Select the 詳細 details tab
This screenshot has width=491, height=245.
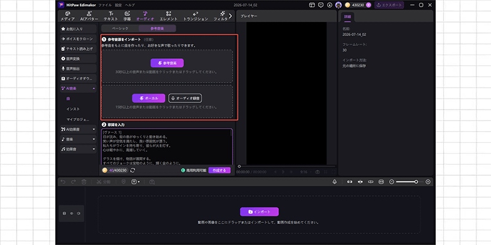pos(347,17)
